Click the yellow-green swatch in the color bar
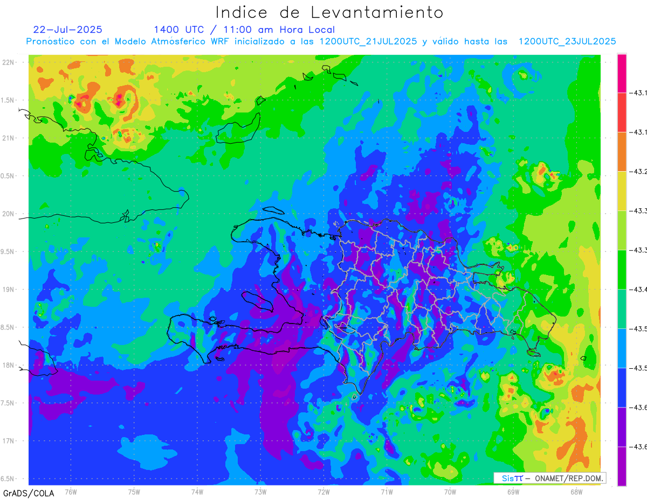The height and width of the screenshot is (499, 647). pos(622,230)
